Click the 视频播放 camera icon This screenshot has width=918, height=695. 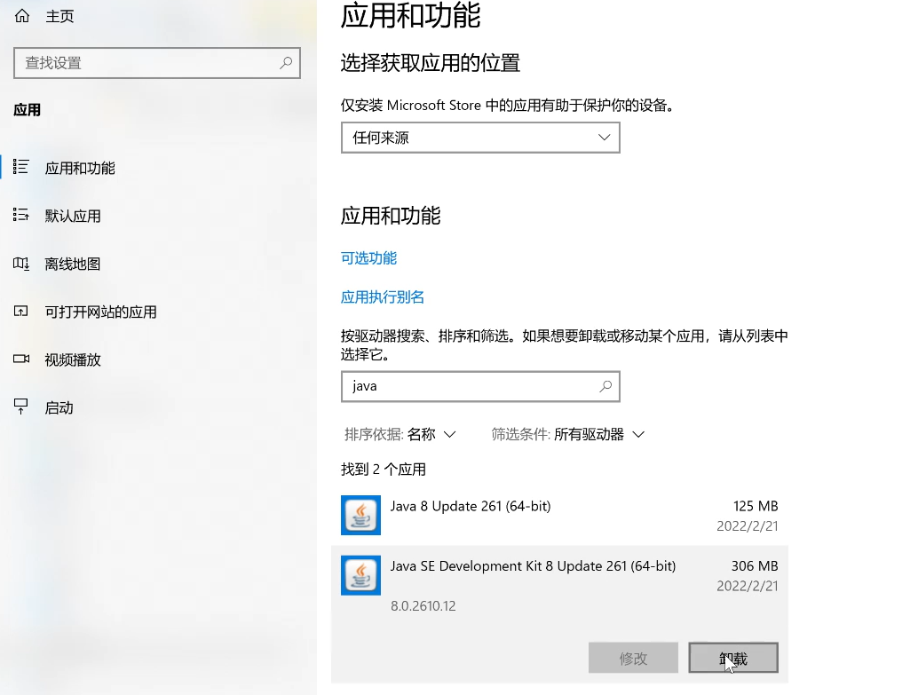pyautogui.click(x=21, y=359)
